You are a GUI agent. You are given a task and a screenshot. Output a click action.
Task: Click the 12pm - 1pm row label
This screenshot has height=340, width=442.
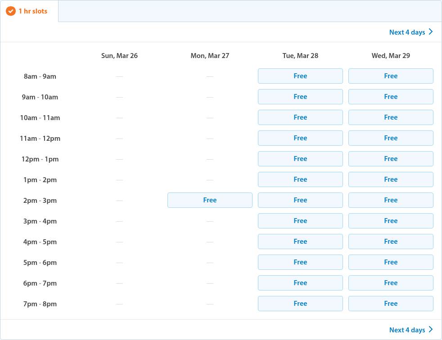tap(40, 159)
